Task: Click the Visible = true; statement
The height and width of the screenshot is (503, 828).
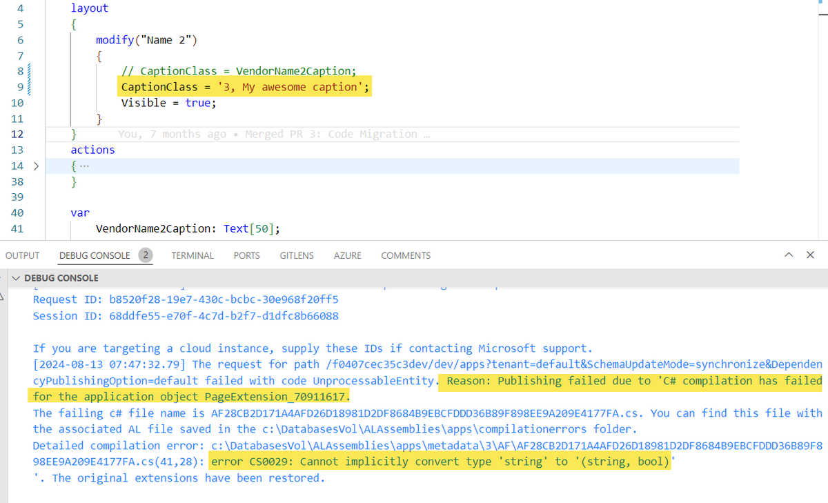Action: coord(169,103)
